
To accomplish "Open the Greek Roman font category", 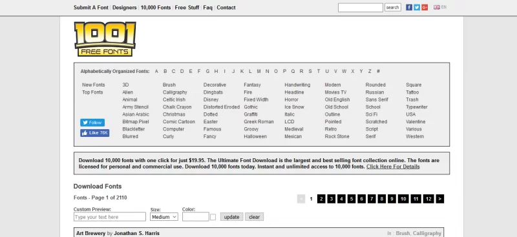I will (259, 121).
